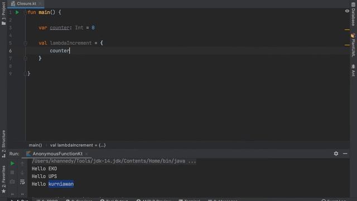The width and height of the screenshot is (357, 201).
Task: Click the var keyword on line 3
Action: click(42, 28)
